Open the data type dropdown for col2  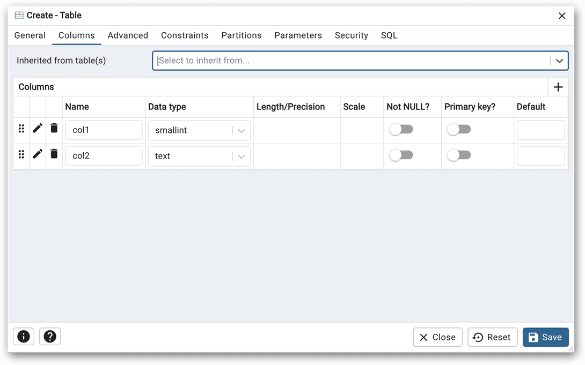coord(241,156)
